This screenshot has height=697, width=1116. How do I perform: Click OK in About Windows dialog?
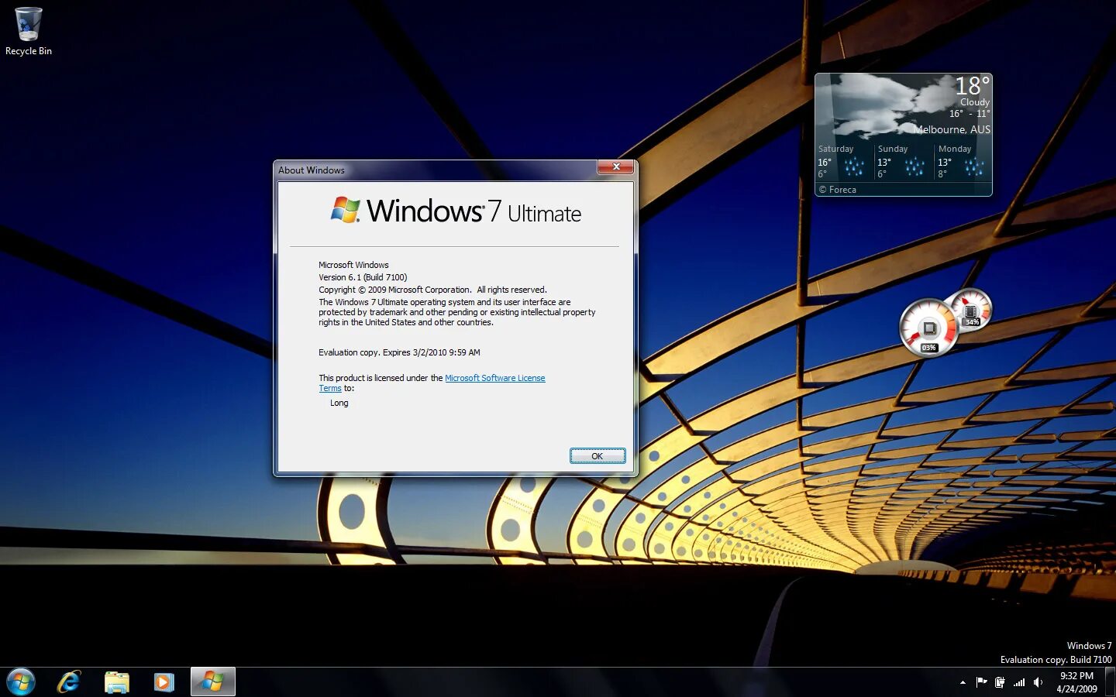597,456
